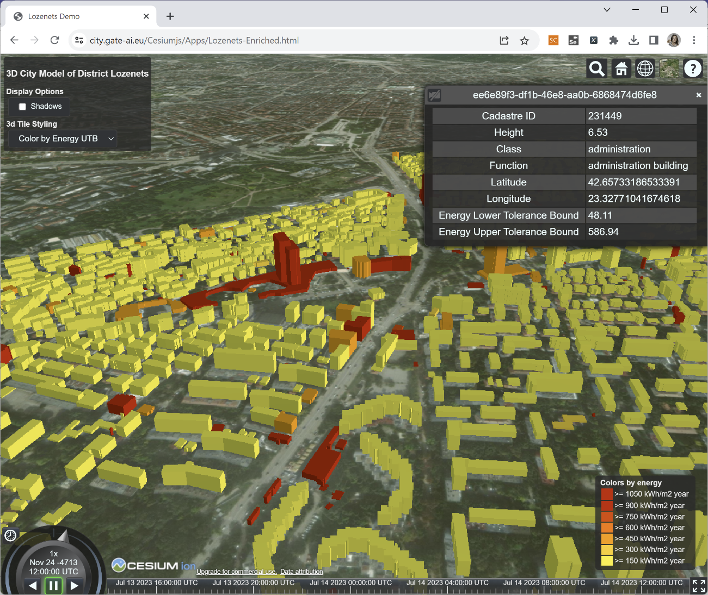This screenshot has width=708, height=595.
Task: View site information icon in address bar
Action: (x=79, y=40)
